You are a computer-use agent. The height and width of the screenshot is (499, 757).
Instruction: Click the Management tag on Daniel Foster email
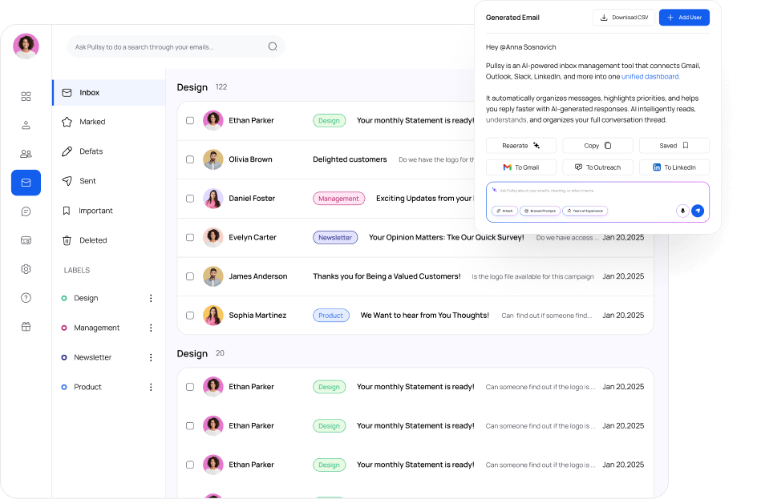[x=338, y=199]
